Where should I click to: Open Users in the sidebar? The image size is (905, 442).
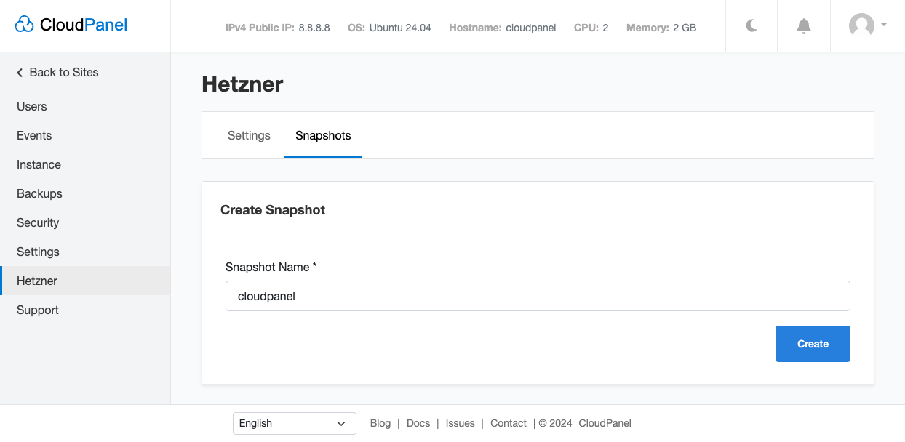tap(32, 106)
